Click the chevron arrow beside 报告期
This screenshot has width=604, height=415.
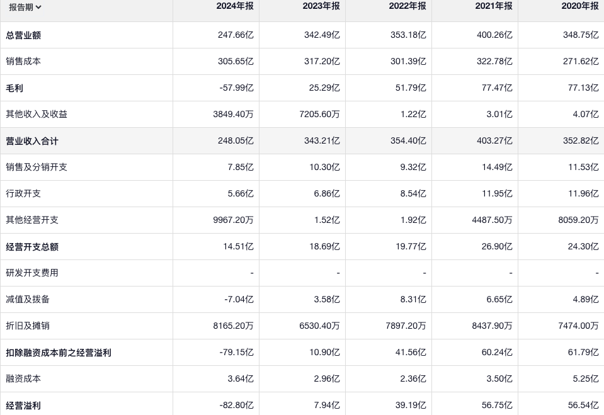(x=39, y=8)
